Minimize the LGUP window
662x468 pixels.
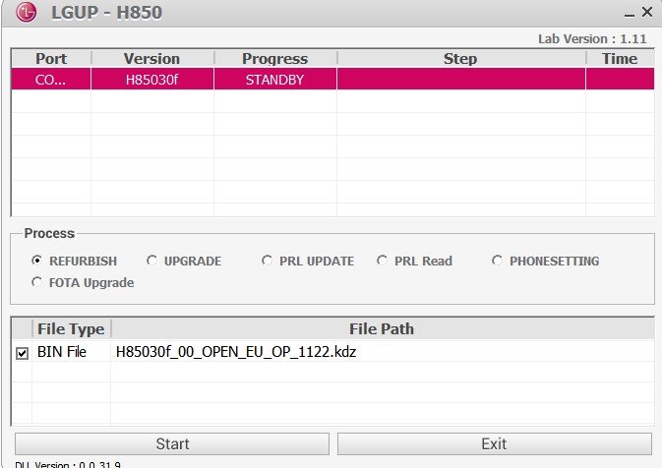click(x=630, y=14)
